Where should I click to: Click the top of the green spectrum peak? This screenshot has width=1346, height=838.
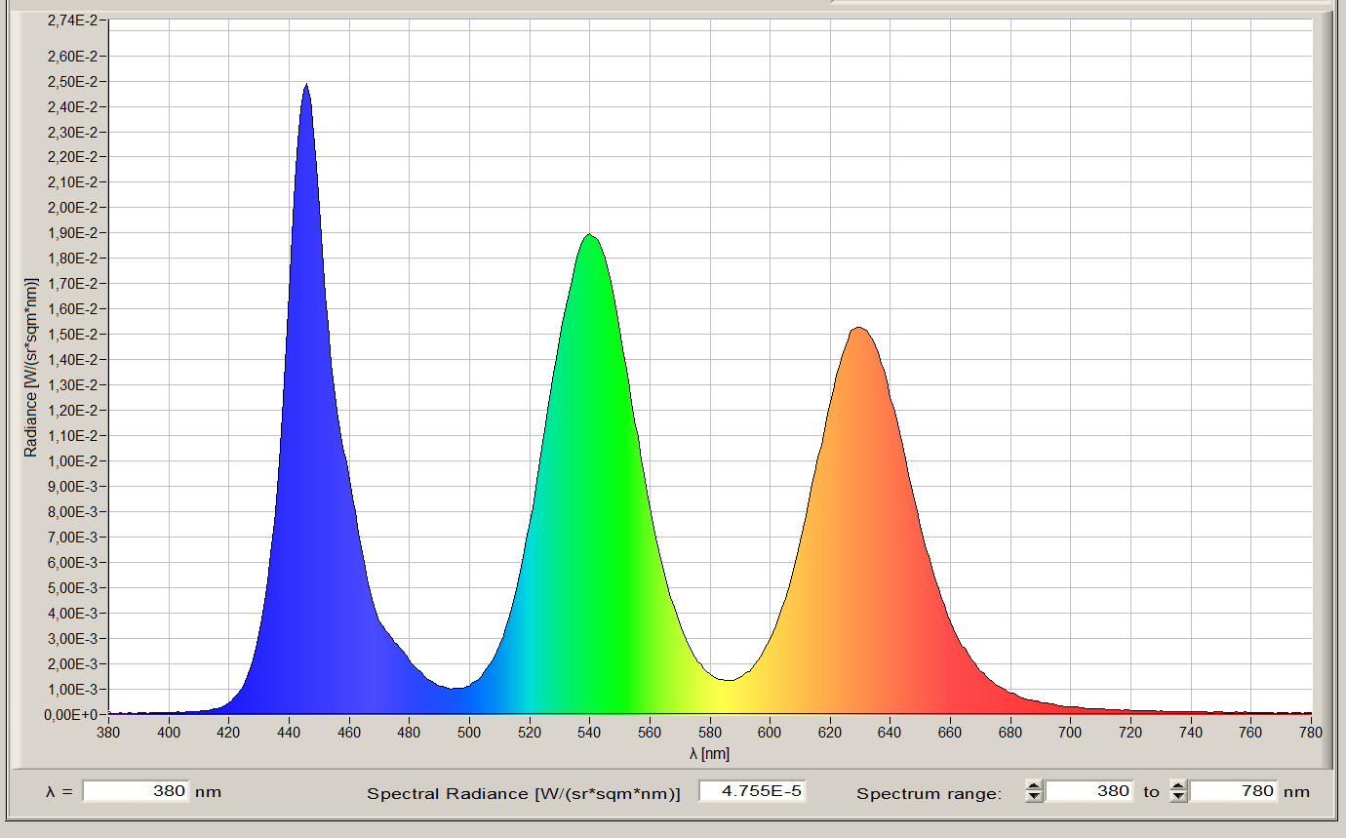click(x=589, y=235)
